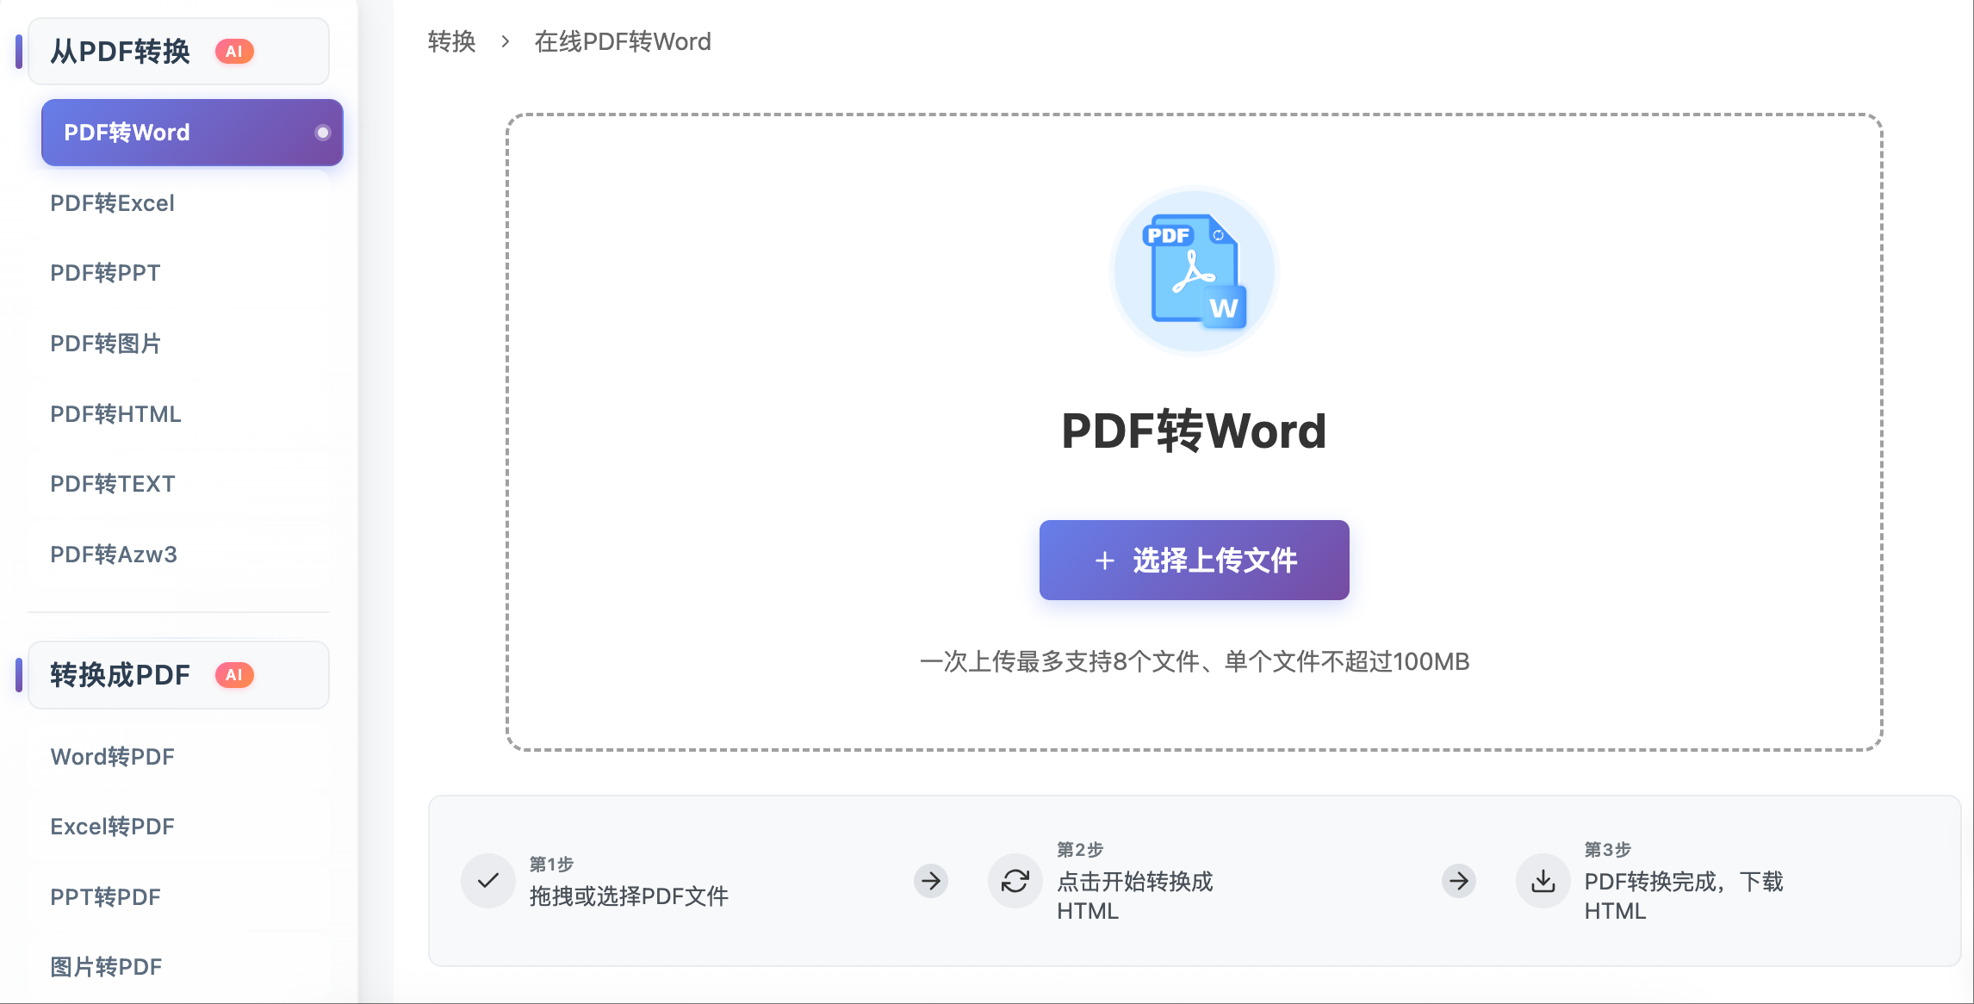Click the step 1 checkmark icon
This screenshot has height=1004, width=1974.
click(x=488, y=880)
